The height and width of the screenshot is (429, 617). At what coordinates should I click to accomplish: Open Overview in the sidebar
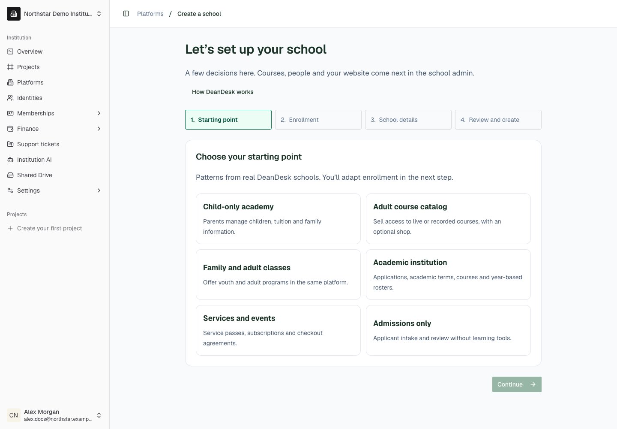55,51
